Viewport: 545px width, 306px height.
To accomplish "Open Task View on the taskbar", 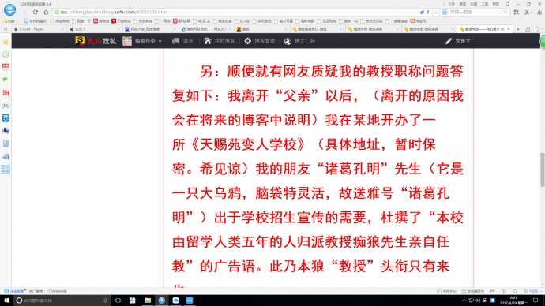I will [118, 300].
